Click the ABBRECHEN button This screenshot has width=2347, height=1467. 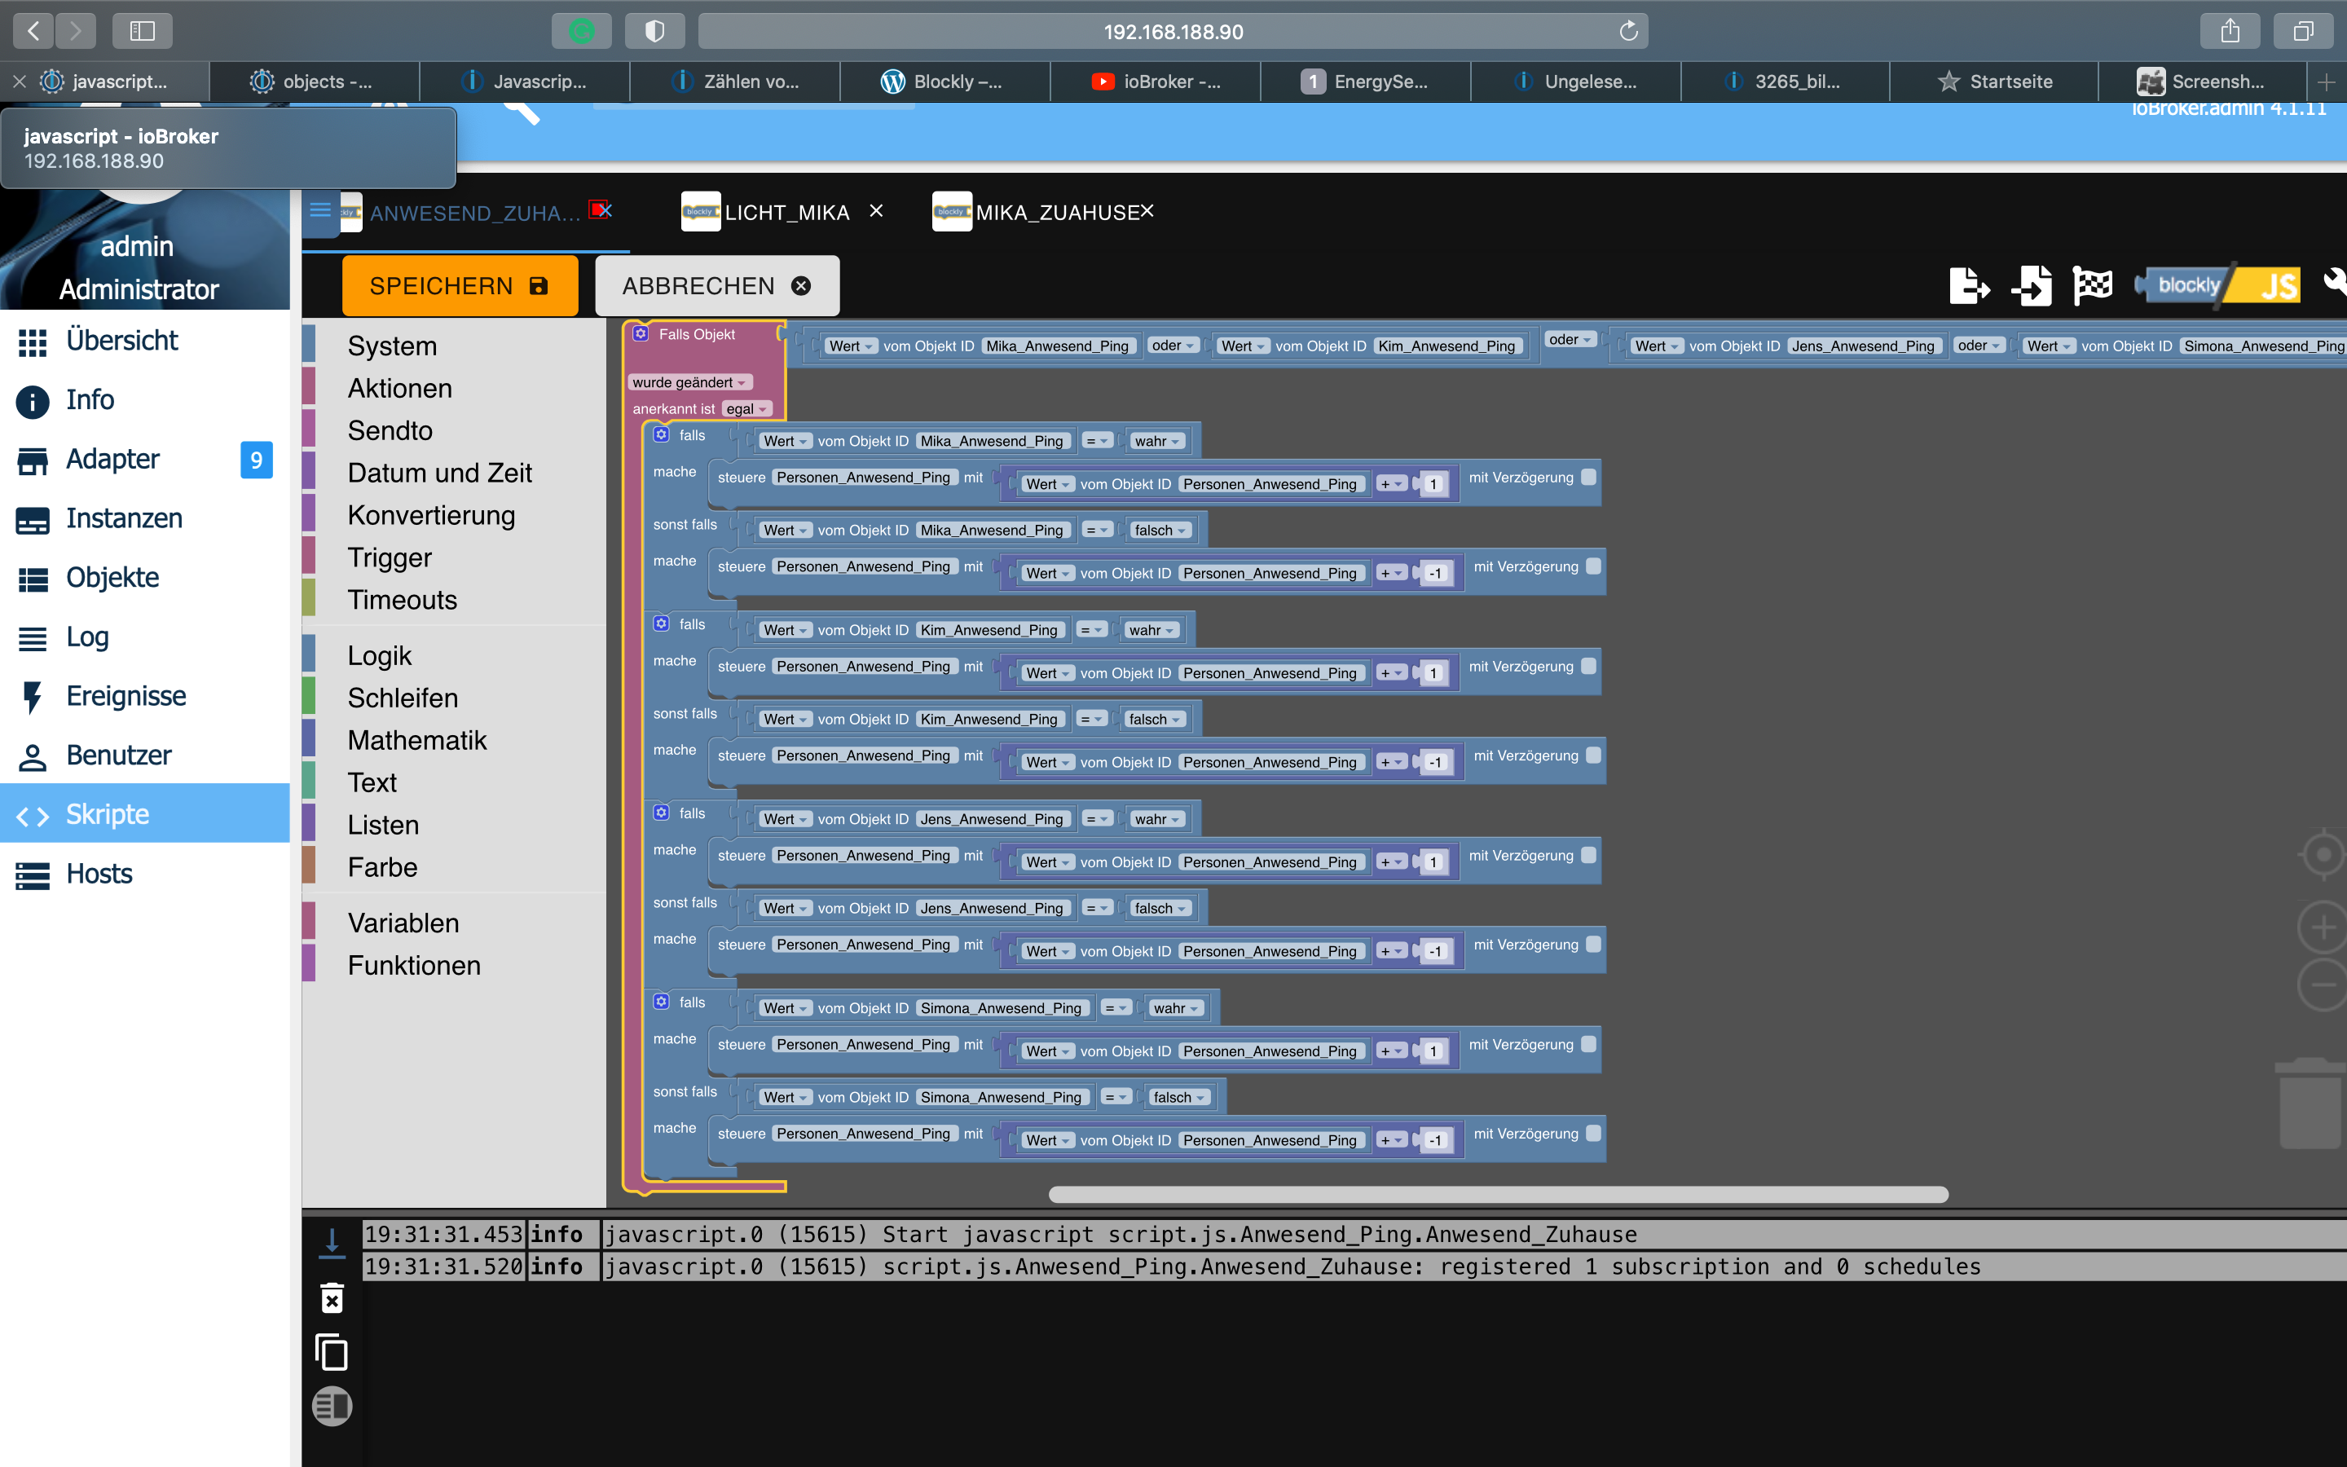click(x=716, y=285)
